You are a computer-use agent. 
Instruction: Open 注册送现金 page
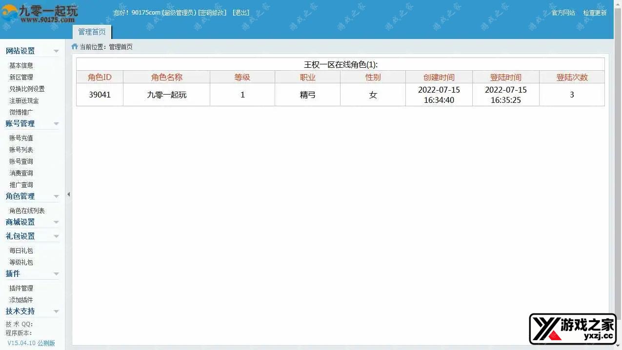pyautogui.click(x=24, y=100)
